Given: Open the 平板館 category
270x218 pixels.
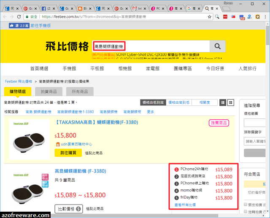Looking at the screenshot, I should click(x=97, y=69).
